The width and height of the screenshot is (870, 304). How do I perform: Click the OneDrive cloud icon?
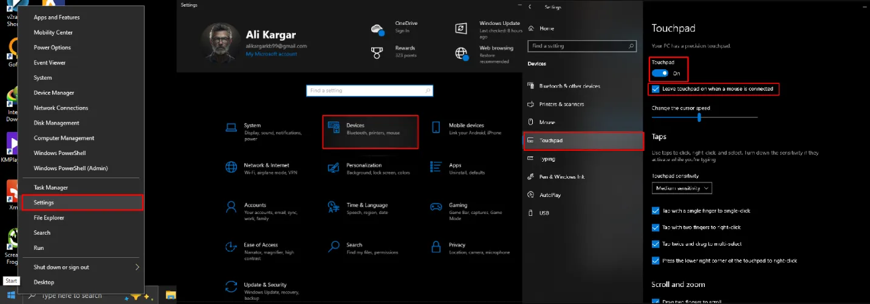coord(378,29)
